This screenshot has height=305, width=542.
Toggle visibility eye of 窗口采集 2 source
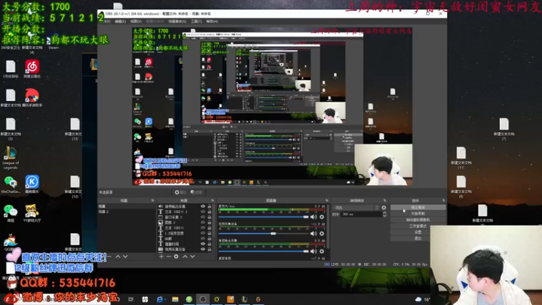[x=203, y=217]
